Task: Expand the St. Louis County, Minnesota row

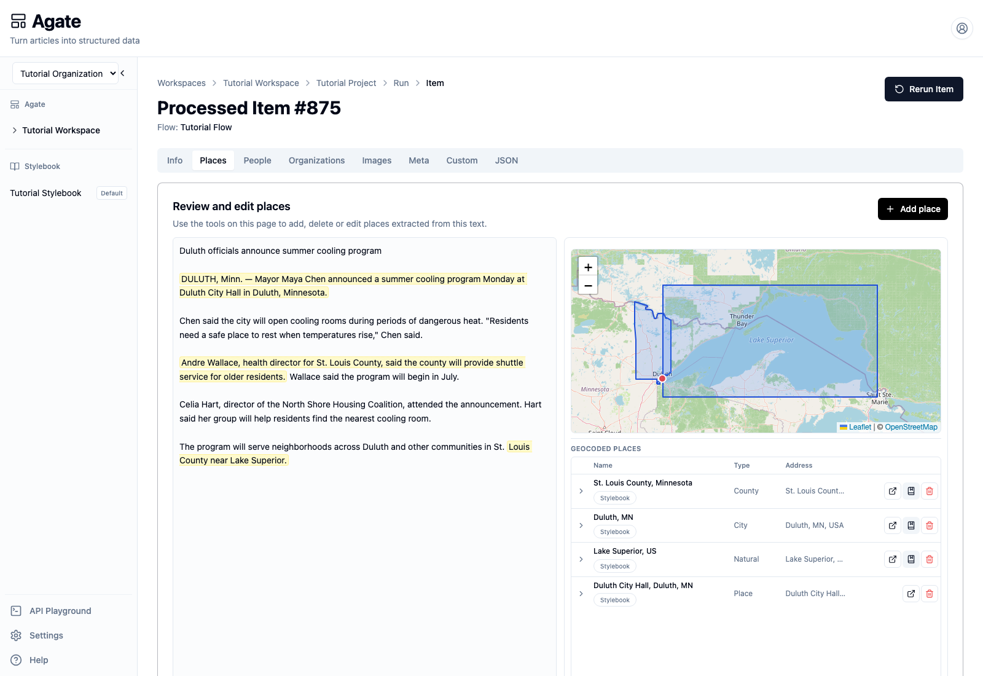Action: click(581, 491)
